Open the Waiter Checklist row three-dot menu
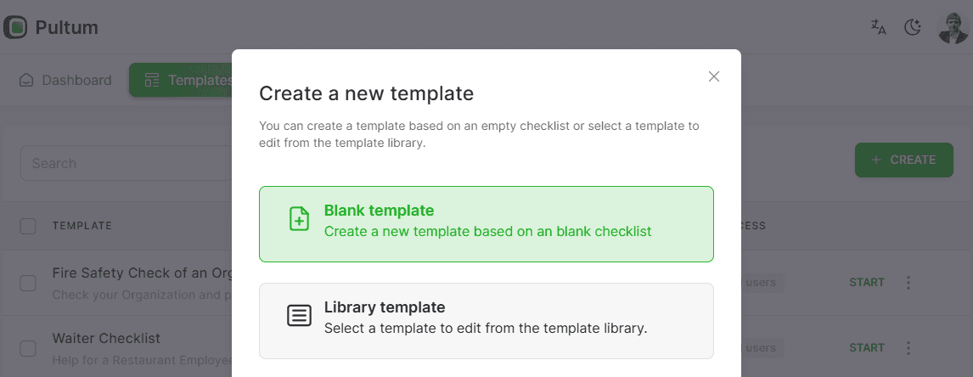Image resolution: width=973 pixels, height=377 pixels. (908, 348)
